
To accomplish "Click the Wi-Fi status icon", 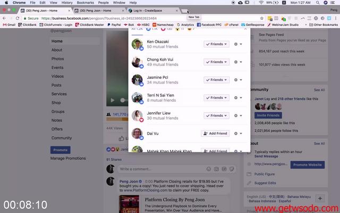I will (x=261, y=3).
